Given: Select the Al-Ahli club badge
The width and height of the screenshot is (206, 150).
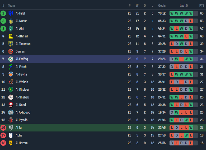Looking at the screenshot, I should (x=11, y=29).
